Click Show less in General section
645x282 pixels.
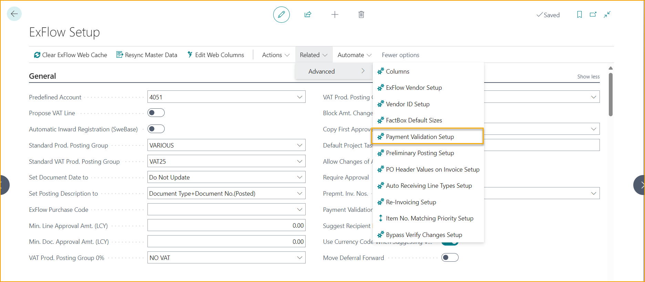point(588,77)
